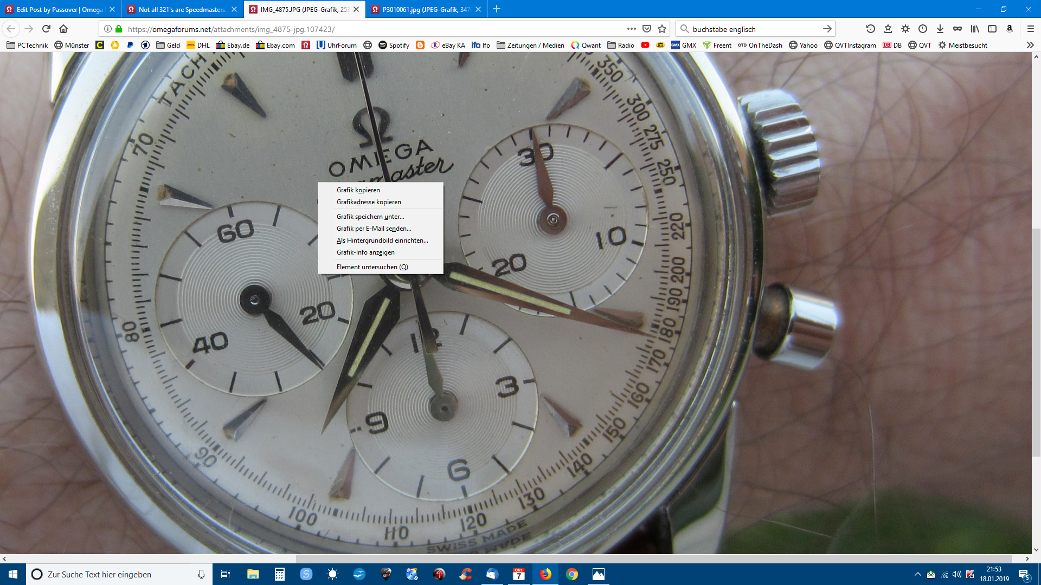Expand the Geld bookmarks folder

coord(168,45)
